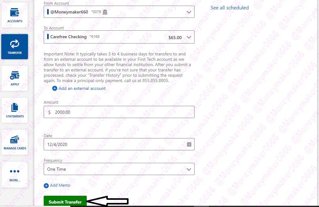Image resolution: width=319 pixels, height=207 pixels.
Task: Show more options via the More icon
Action: coord(14,174)
